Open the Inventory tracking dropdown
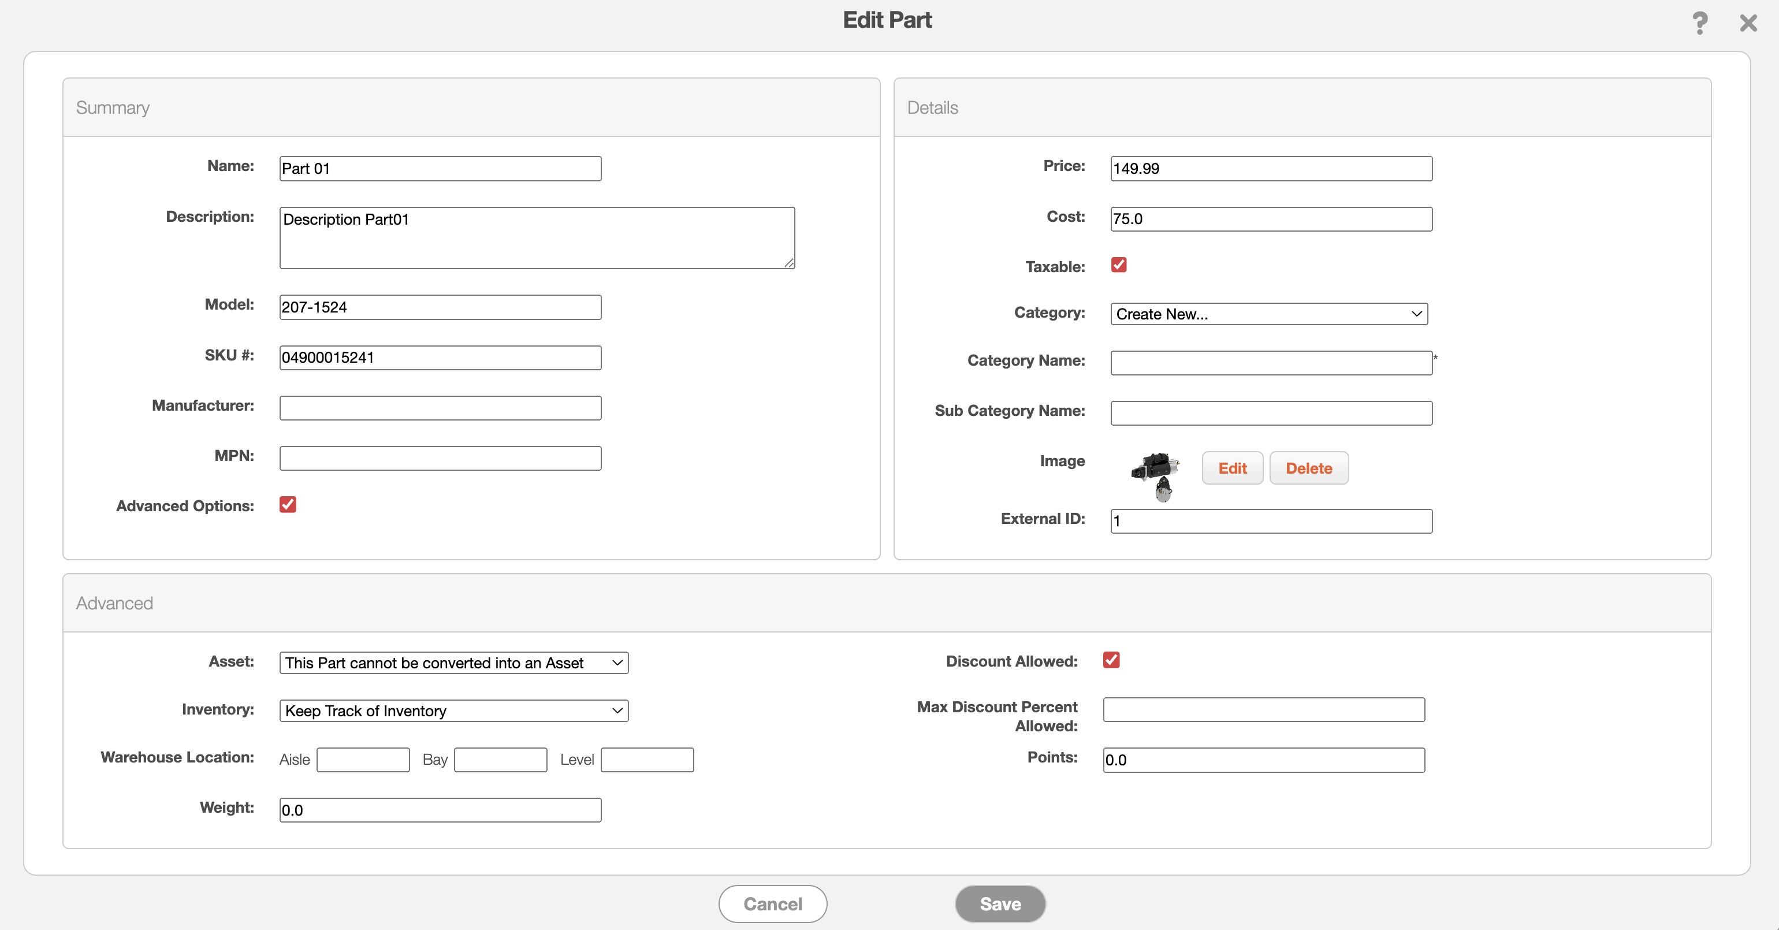1779x930 pixels. click(x=454, y=710)
